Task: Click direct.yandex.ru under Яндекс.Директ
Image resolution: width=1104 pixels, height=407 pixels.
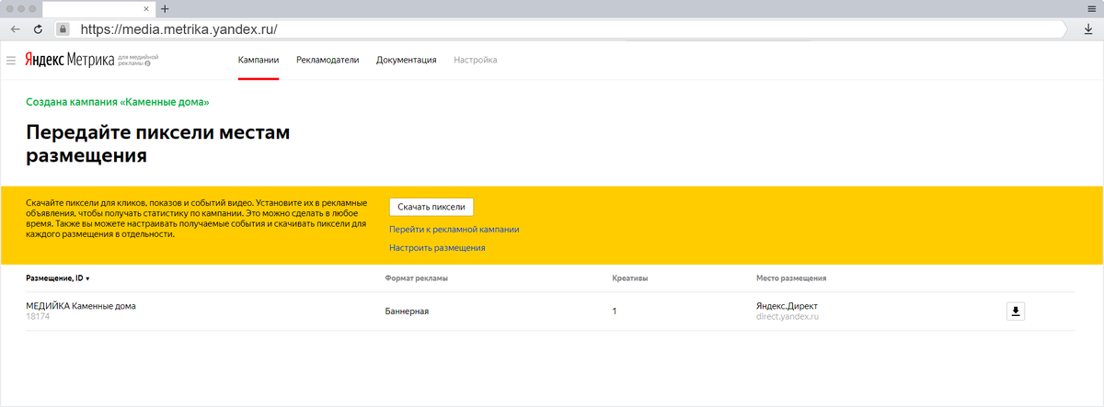Action: (788, 316)
